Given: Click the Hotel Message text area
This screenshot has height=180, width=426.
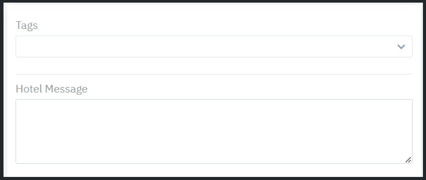Looking at the screenshot, I should pos(214,131).
